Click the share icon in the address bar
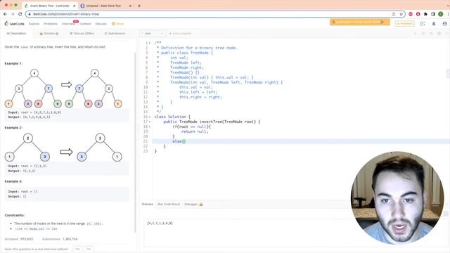 pos(394,14)
